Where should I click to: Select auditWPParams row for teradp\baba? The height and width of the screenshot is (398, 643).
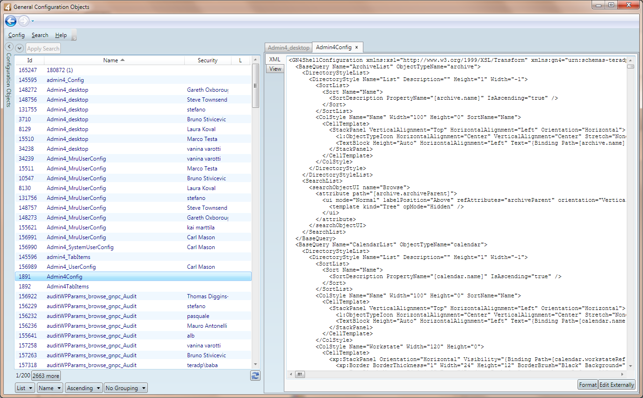[133, 365]
